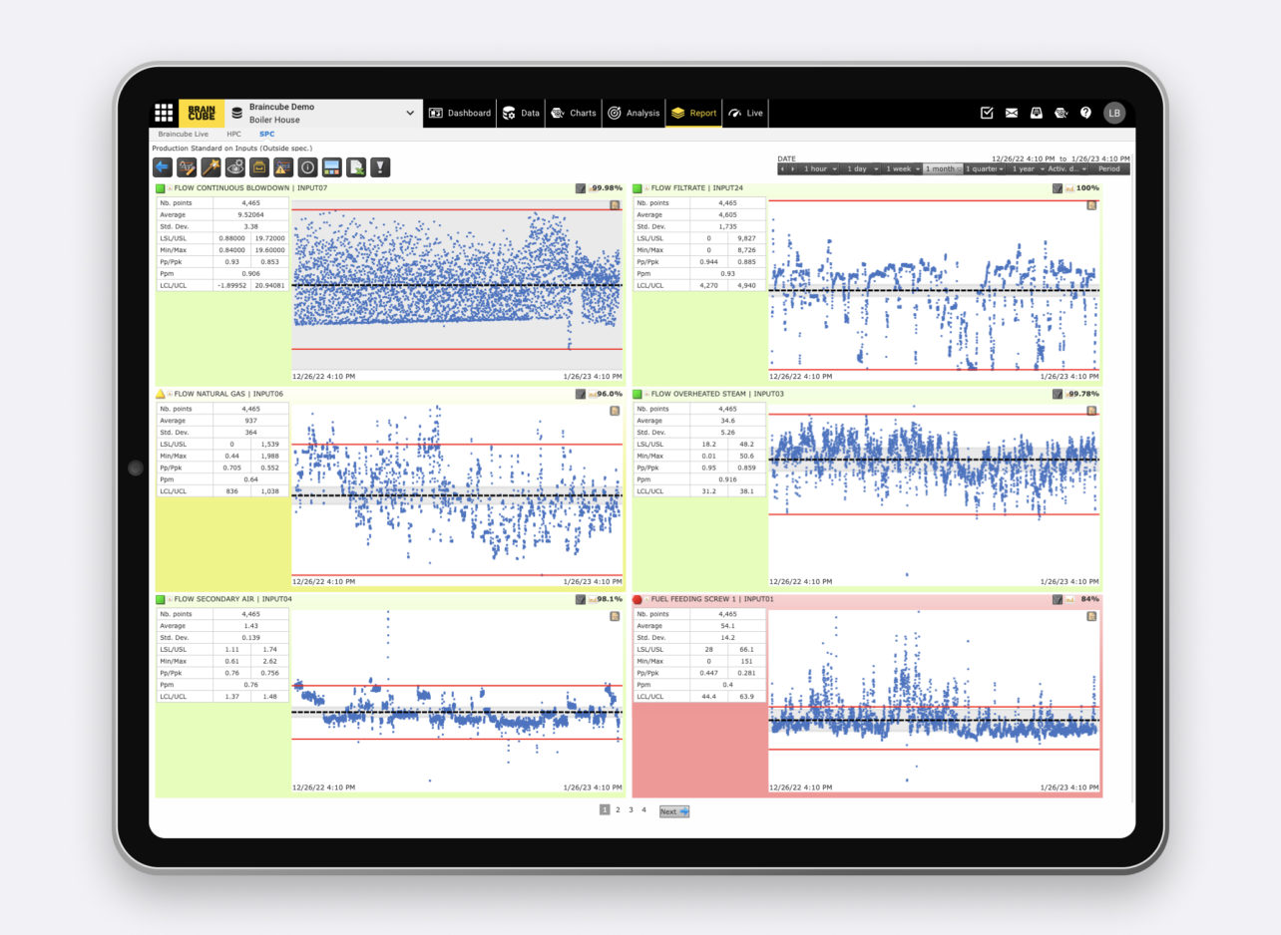The image size is (1281, 935).
Task: Click the exclamation alert toolbar icon
Action: (380, 167)
